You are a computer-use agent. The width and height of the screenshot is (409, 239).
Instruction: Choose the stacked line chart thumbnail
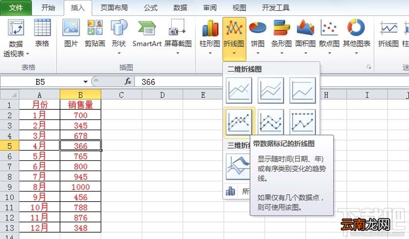pyautogui.click(x=271, y=90)
